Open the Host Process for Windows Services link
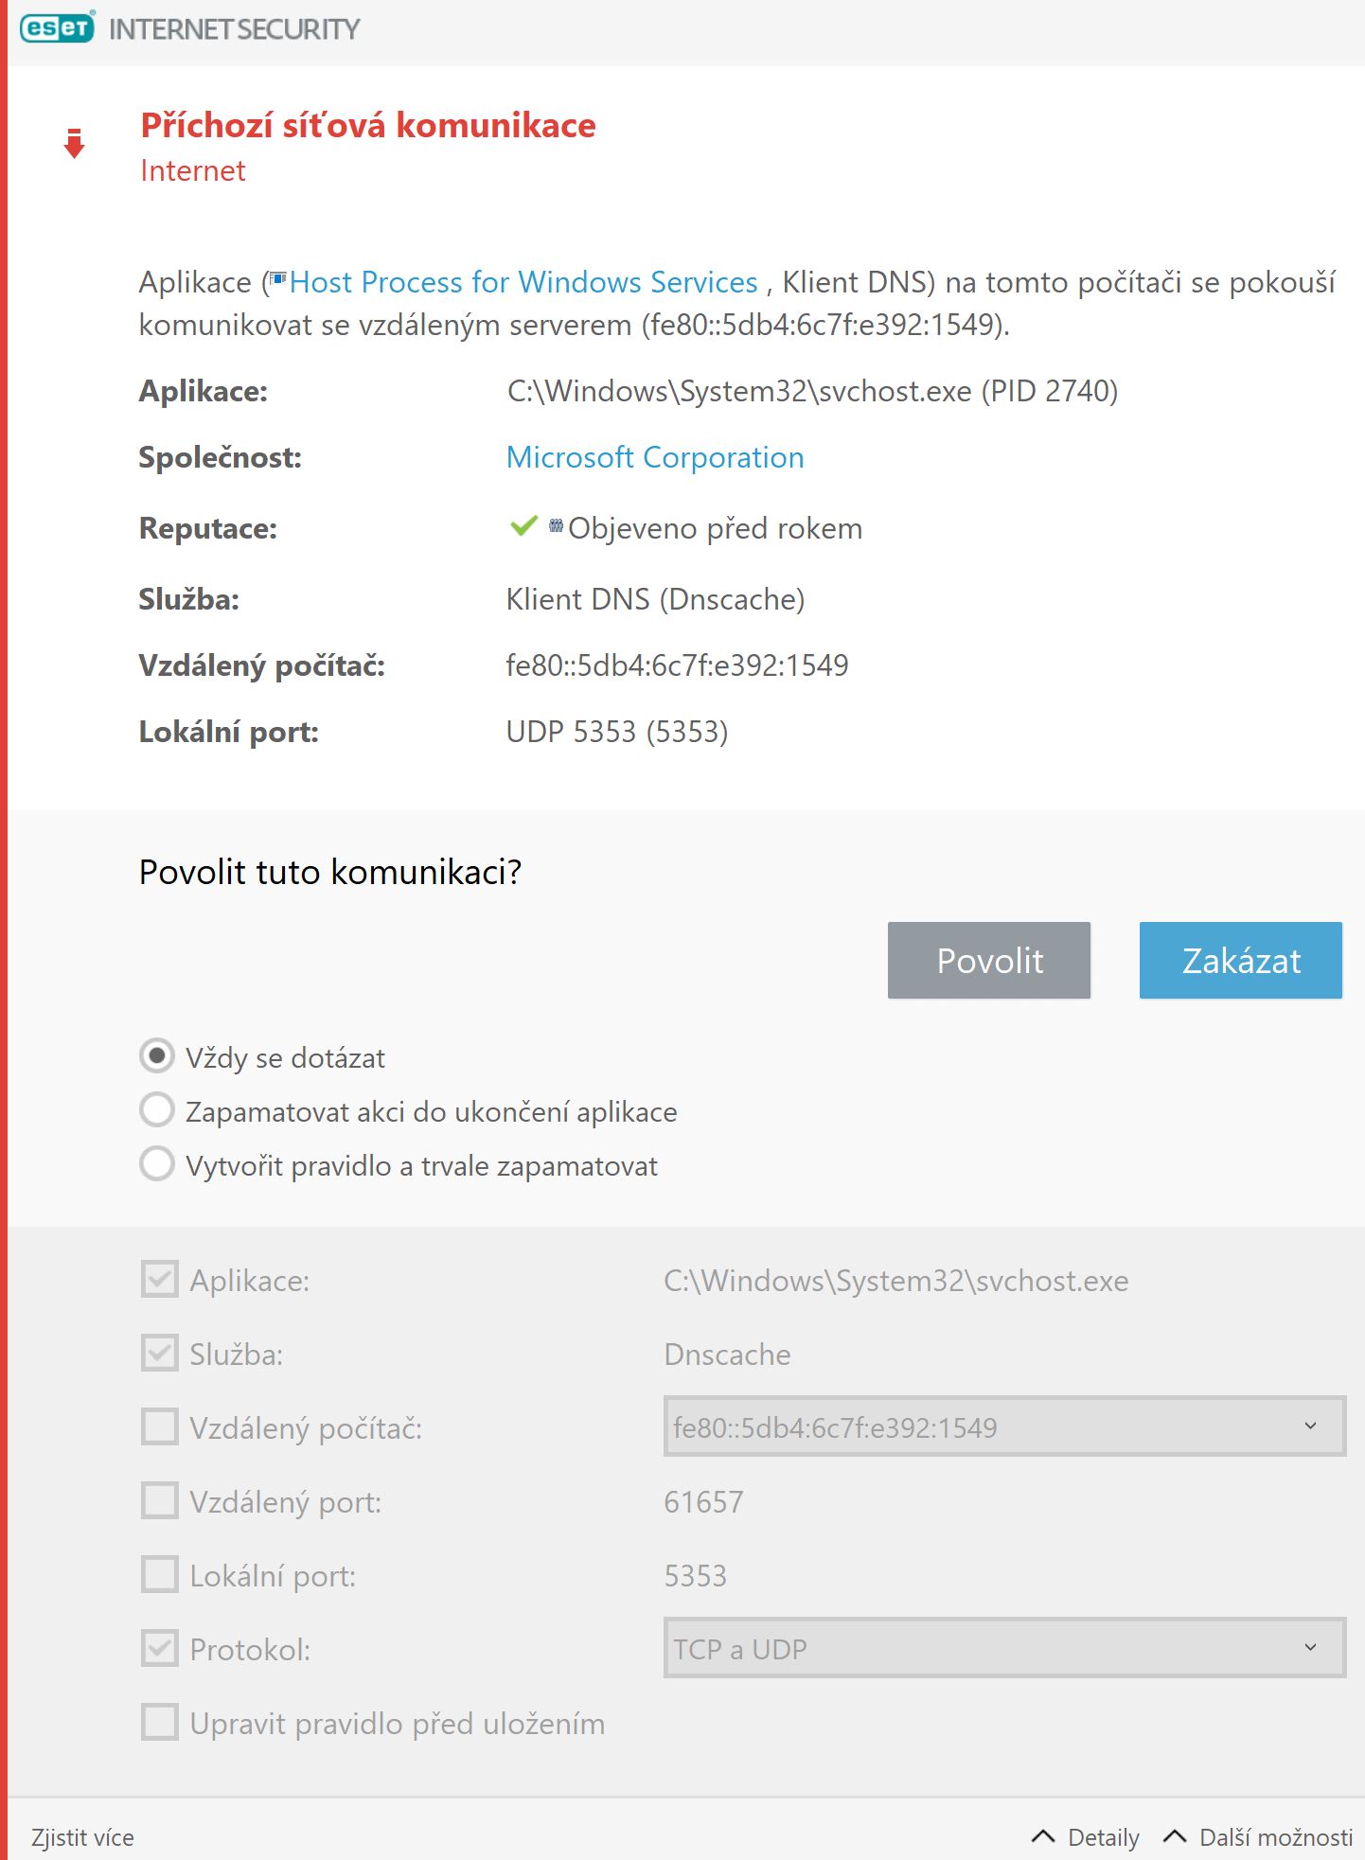The image size is (1365, 1860). pos(523,282)
